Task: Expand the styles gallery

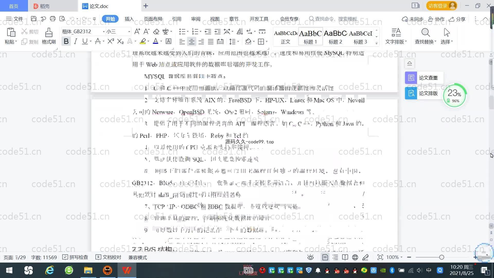Action: pyautogui.click(x=376, y=43)
